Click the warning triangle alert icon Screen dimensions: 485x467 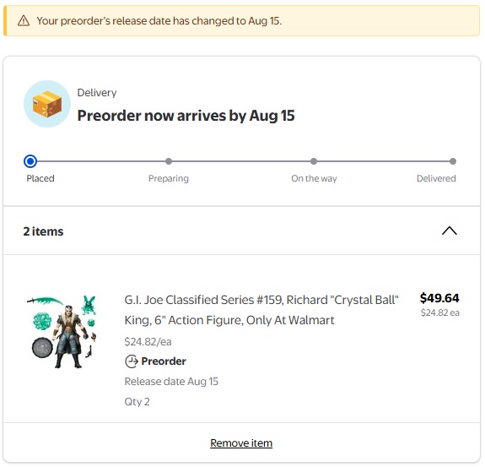[x=24, y=21]
